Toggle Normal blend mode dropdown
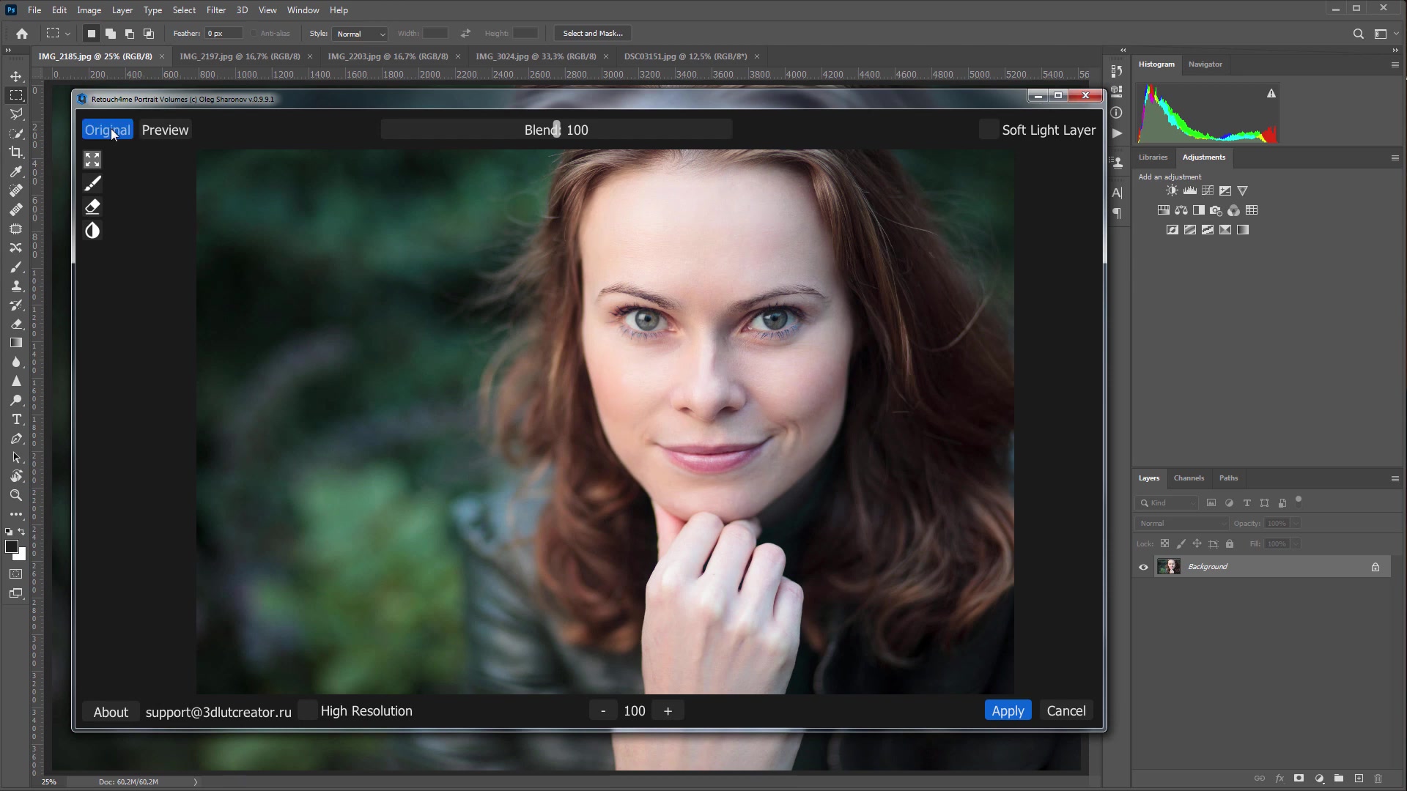Screen dimensions: 1407x791 coord(1178,522)
